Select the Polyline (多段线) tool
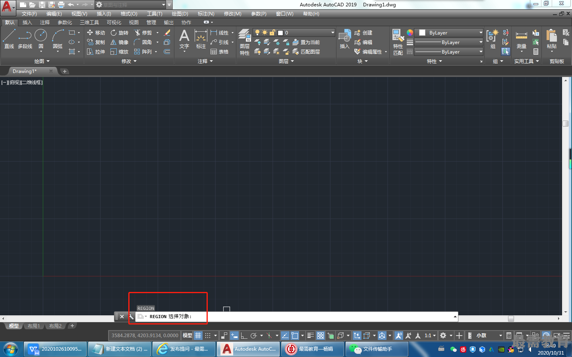This screenshot has height=357, width=572. 25,38
